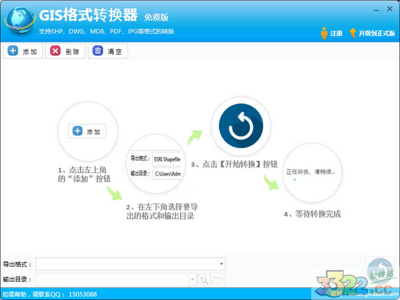The width and height of the screenshot is (400, 300).
Task: Click the 免费版 label in title bar
Action: 156,17
